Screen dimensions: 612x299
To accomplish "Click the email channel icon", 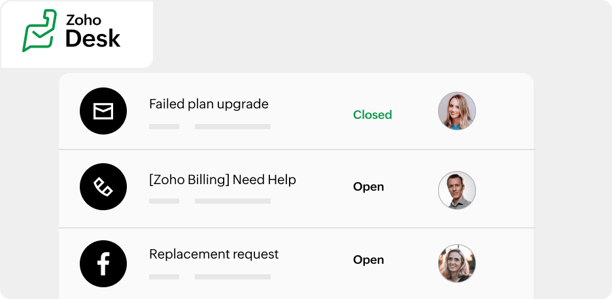I will click(103, 111).
